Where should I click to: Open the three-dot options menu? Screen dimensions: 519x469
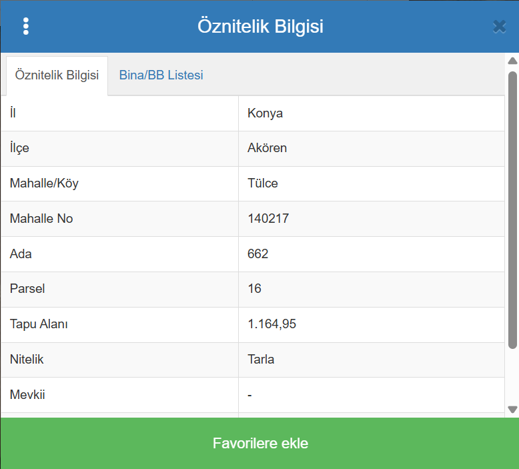tap(26, 26)
